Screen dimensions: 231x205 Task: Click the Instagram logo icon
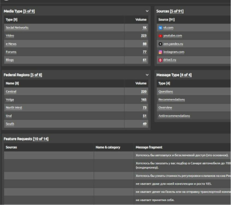tap(160, 52)
